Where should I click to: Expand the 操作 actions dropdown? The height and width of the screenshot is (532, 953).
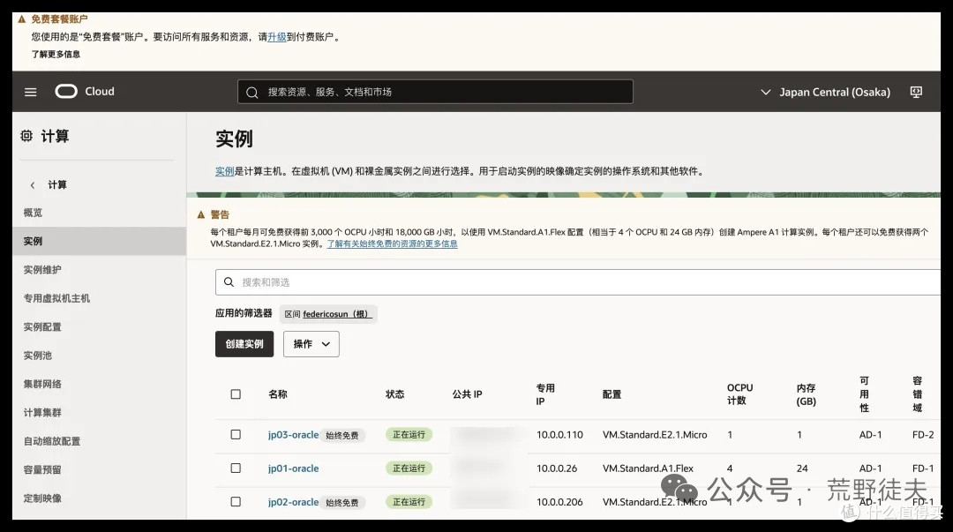click(311, 344)
